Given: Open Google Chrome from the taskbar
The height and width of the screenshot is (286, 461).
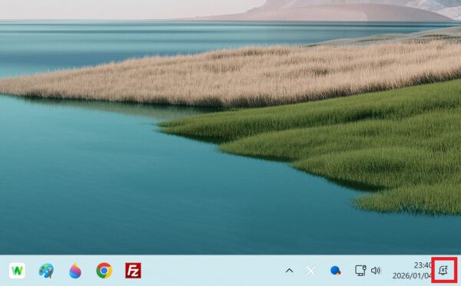Looking at the screenshot, I should point(104,271).
